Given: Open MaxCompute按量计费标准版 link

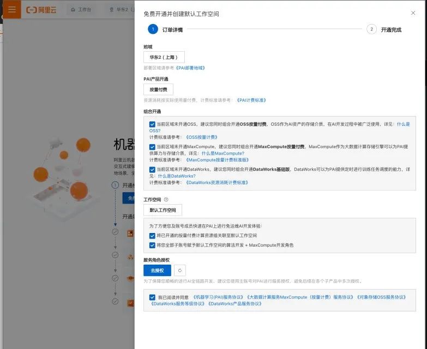Looking at the screenshot, I should point(217,160).
